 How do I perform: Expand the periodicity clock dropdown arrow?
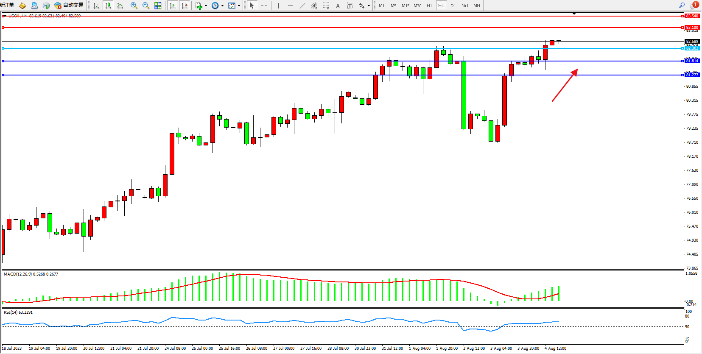pyautogui.click(x=222, y=6)
